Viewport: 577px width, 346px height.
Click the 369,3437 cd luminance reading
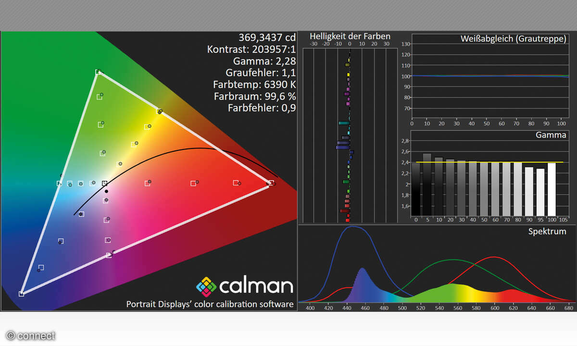(x=267, y=37)
